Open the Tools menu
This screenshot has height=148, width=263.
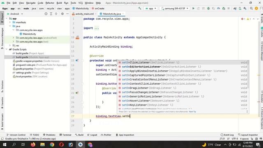tap(73, 3)
